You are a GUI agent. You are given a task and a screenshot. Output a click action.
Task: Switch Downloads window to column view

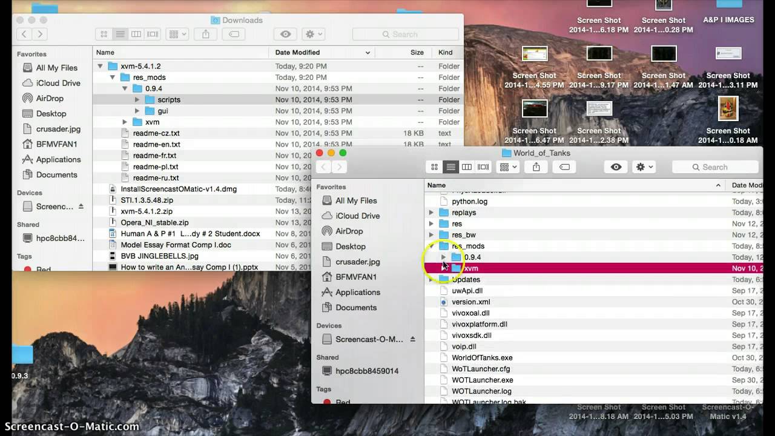[136, 35]
